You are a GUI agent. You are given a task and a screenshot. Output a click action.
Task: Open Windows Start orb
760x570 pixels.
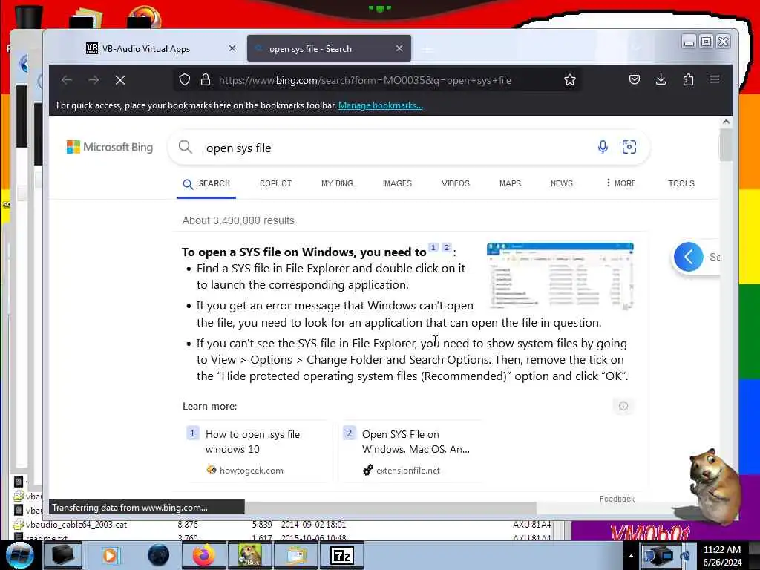point(19,555)
